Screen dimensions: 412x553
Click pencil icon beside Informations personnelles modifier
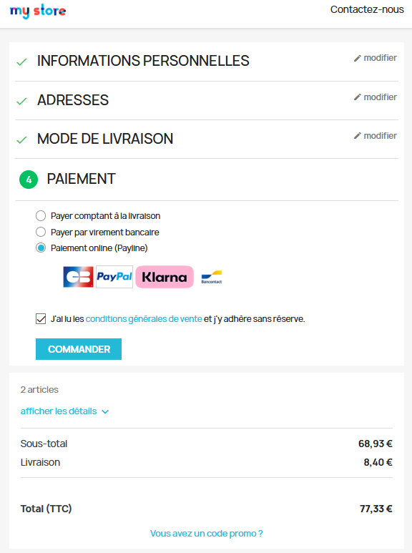[x=358, y=58]
